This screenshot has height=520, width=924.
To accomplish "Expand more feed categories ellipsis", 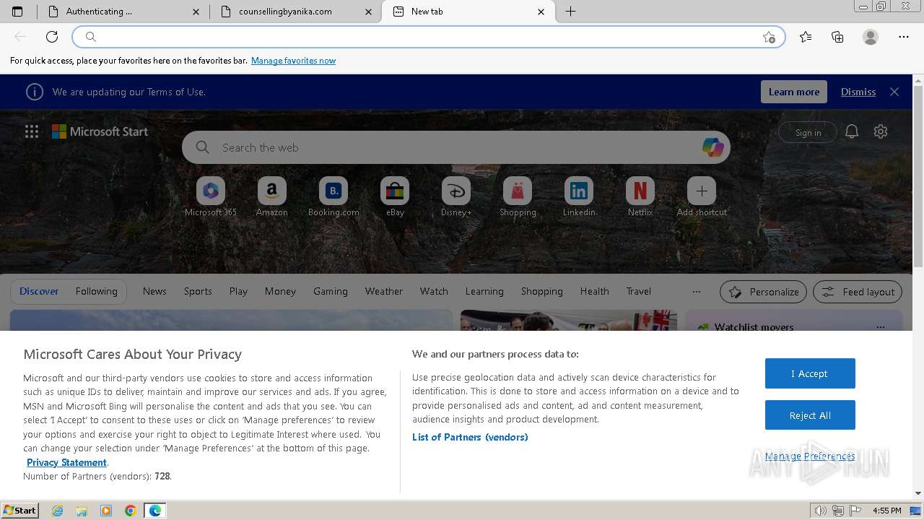I will pos(696,292).
